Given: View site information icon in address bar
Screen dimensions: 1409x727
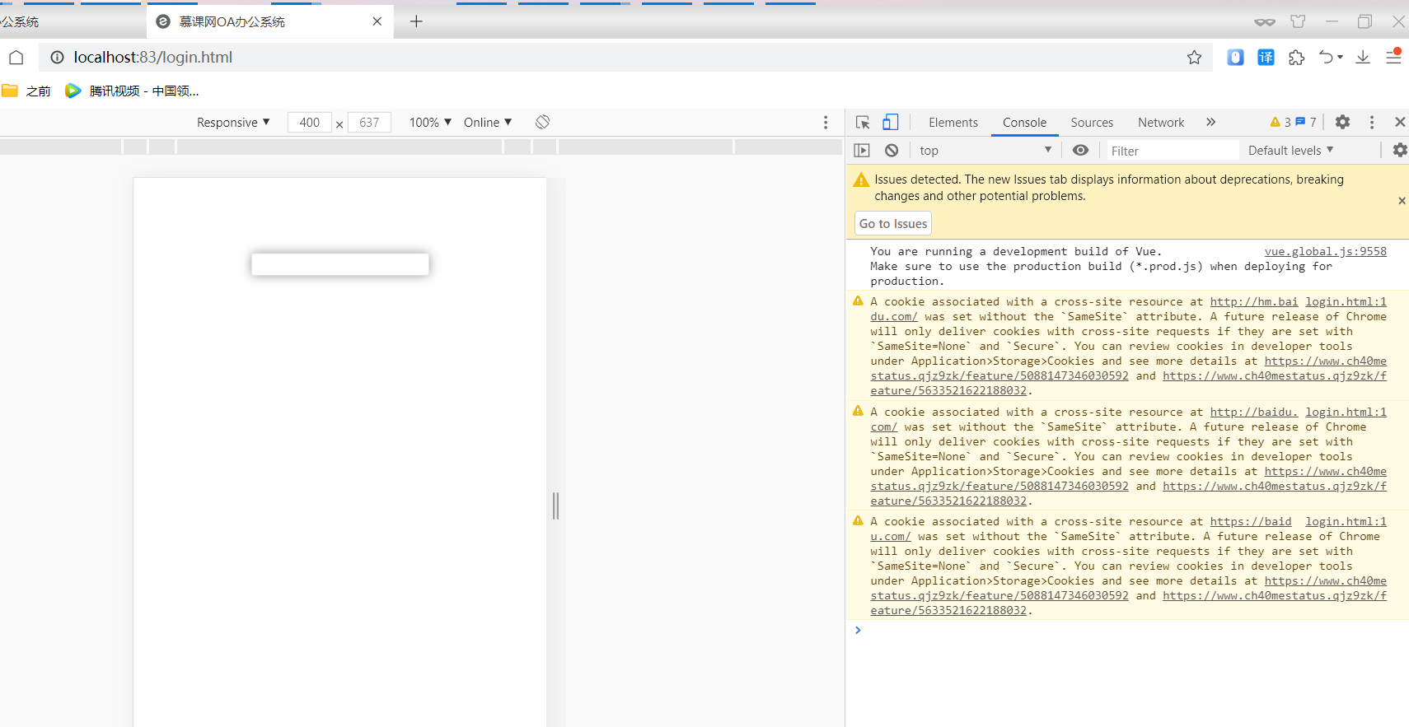Looking at the screenshot, I should point(57,57).
